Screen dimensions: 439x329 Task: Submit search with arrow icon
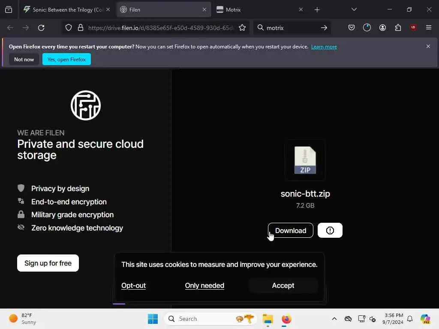[324, 28]
